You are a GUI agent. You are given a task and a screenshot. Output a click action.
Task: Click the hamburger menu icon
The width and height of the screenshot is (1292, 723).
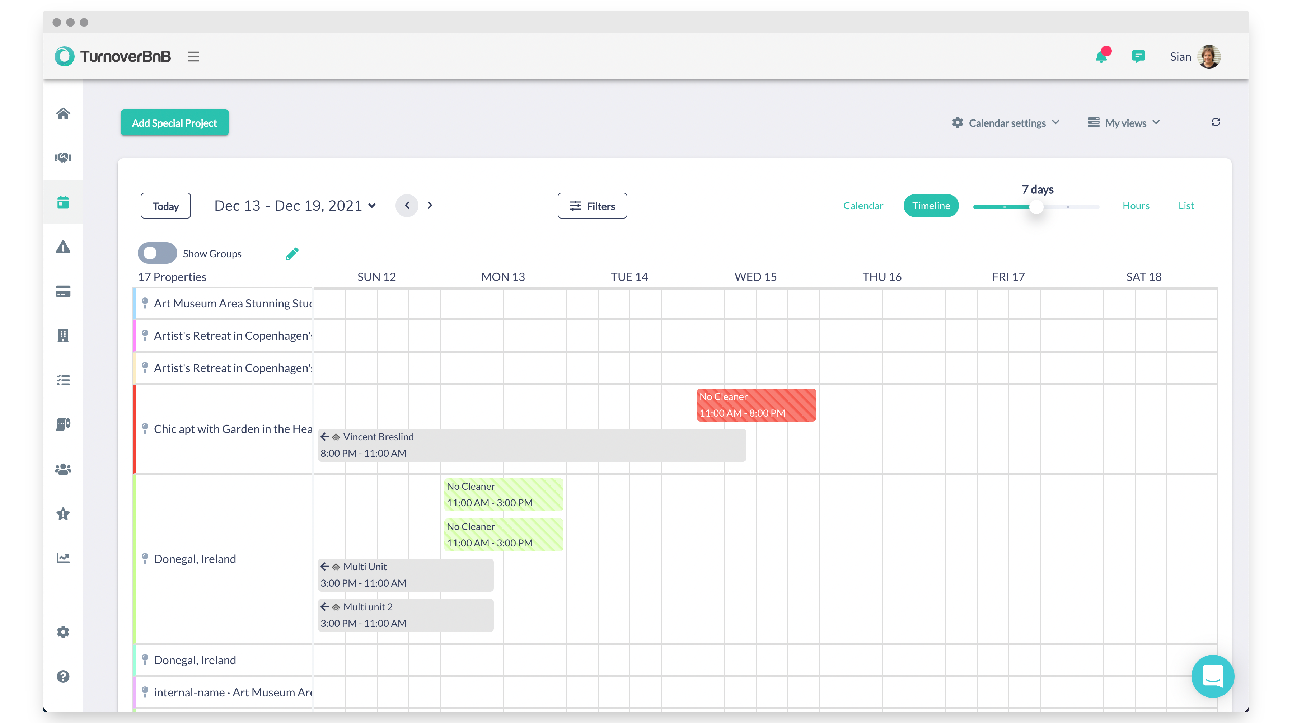point(193,57)
